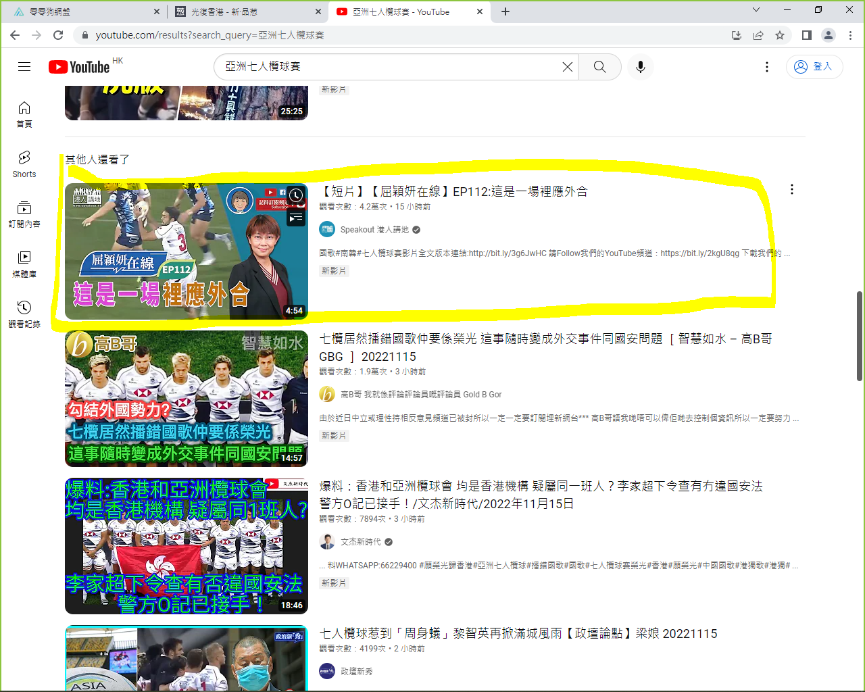Toggle browser side panel
Image resolution: width=865 pixels, height=692 pixels.
click(807, 35)
